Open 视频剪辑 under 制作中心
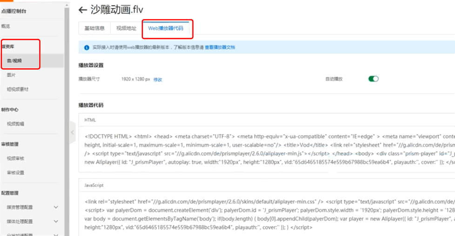This screenshot has width=455, height=236. [15, 124]
